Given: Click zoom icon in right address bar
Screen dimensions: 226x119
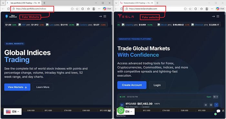Looking at the screenshot, I should 185,9.
